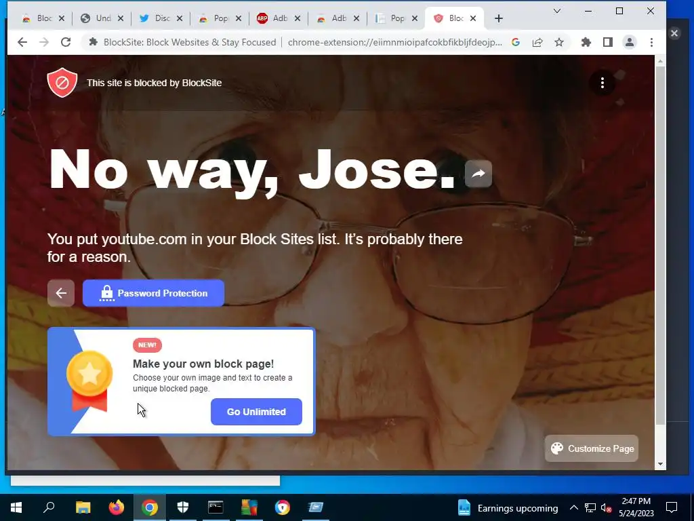Close the active BlockSite tab
The width and height of the screenshot is (694, 521).
pyautogui.click(x=473, y=18)
